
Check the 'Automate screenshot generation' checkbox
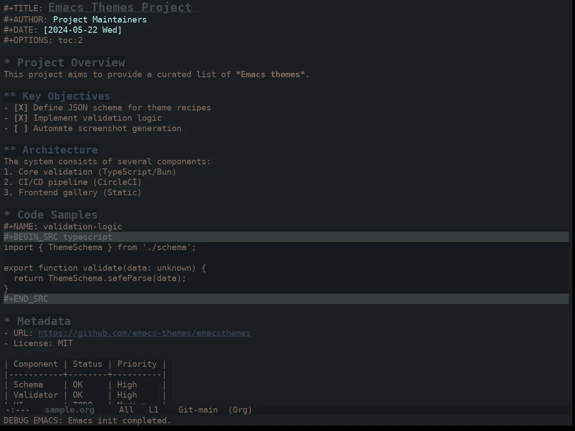21,128
